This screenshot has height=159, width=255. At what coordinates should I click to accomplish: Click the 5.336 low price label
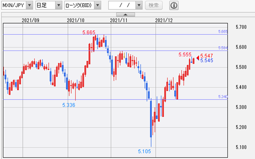(68, 105)
